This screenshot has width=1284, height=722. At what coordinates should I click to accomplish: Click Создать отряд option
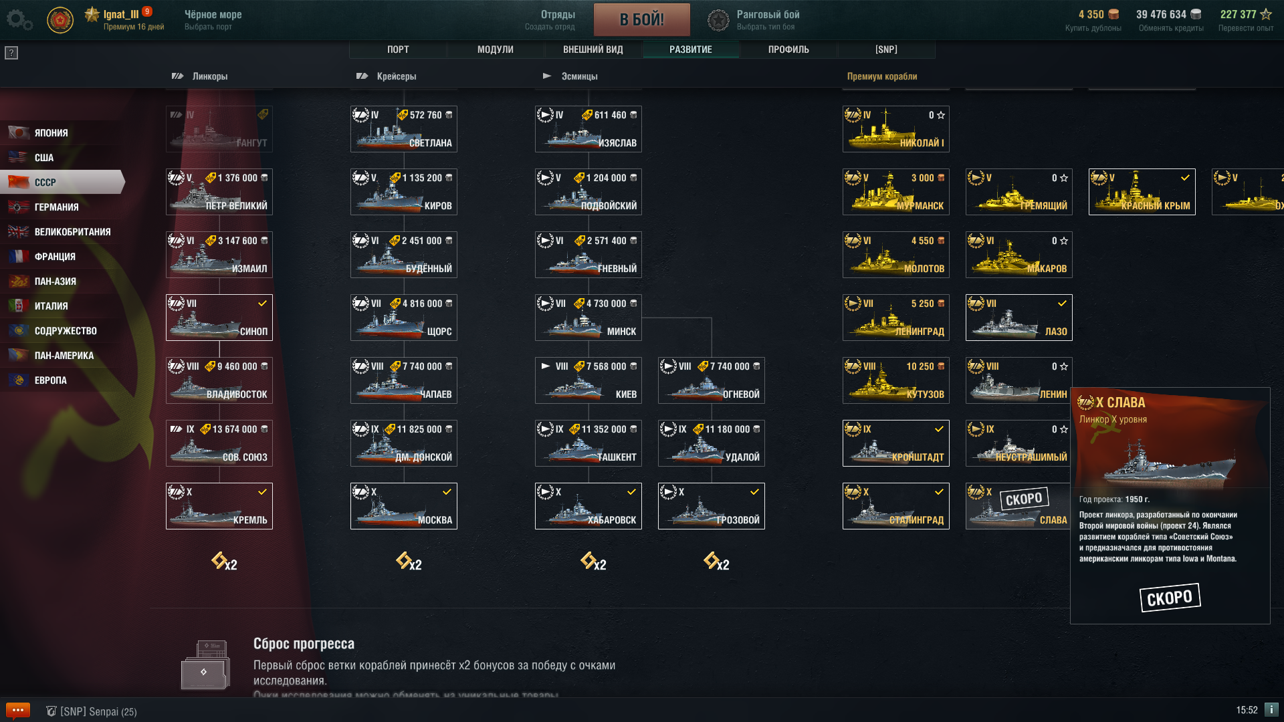pyautogui.click(x=549, y=27)
